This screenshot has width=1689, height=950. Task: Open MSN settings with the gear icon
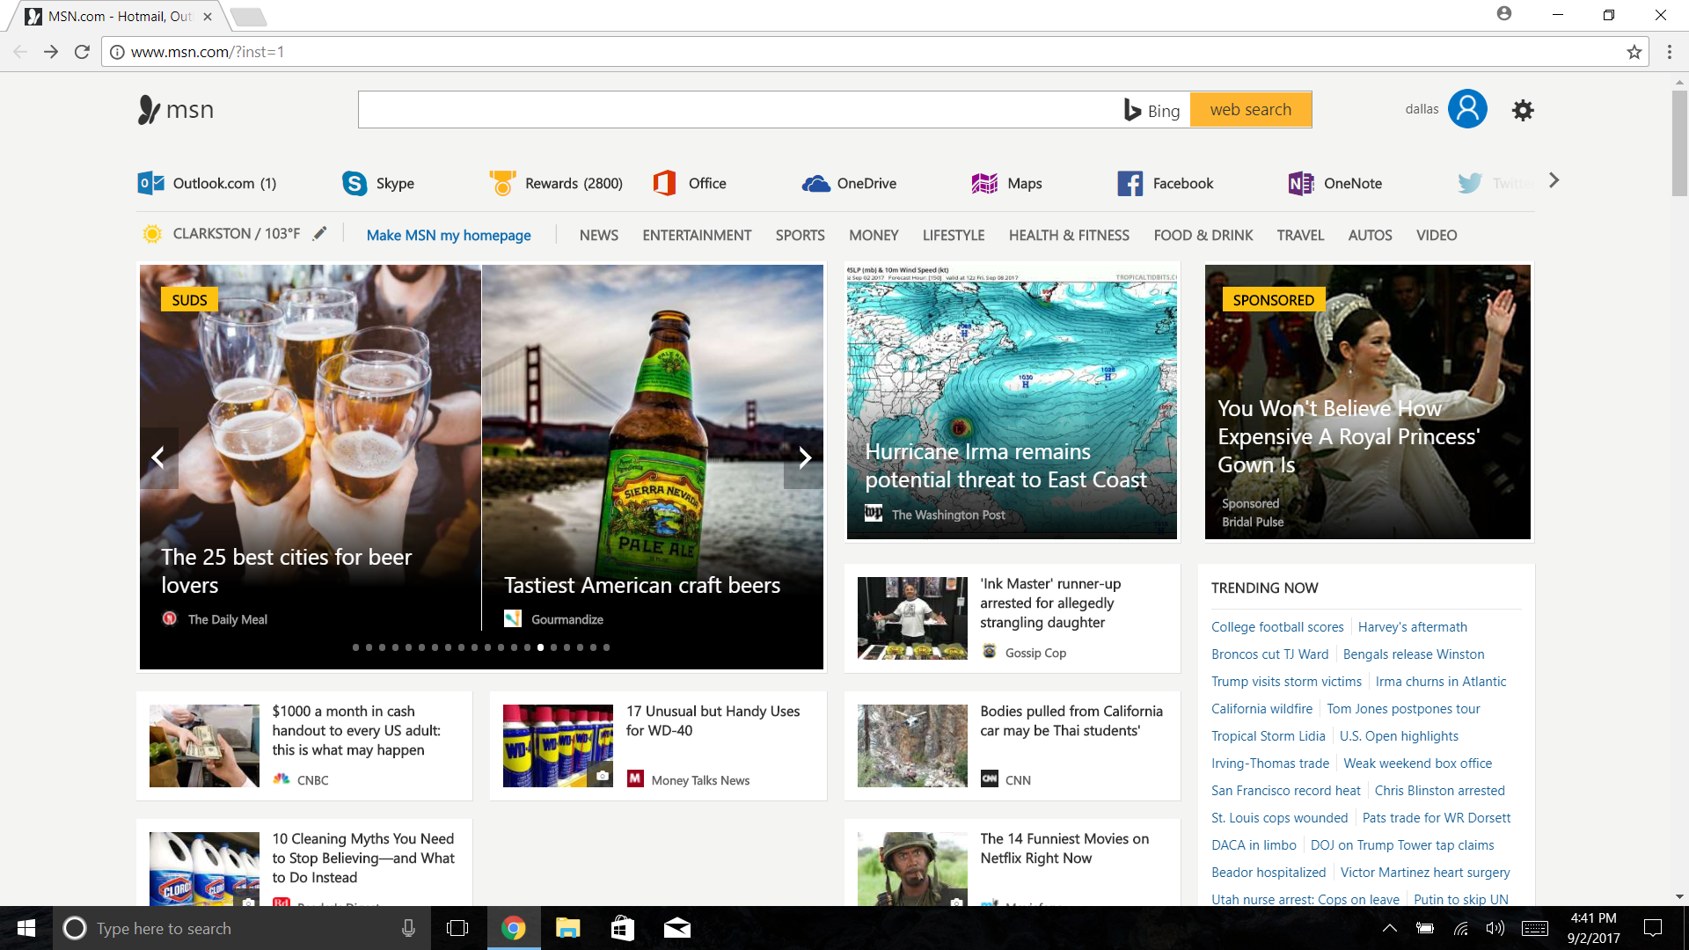coord(1523,110)
